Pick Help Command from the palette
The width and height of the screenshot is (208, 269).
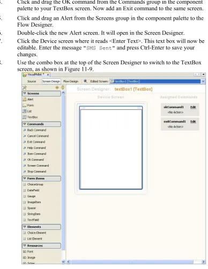coord(34,148)
